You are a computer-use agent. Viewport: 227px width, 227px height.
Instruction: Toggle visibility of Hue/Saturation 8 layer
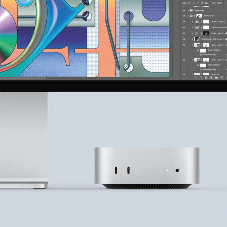(184, 28)
